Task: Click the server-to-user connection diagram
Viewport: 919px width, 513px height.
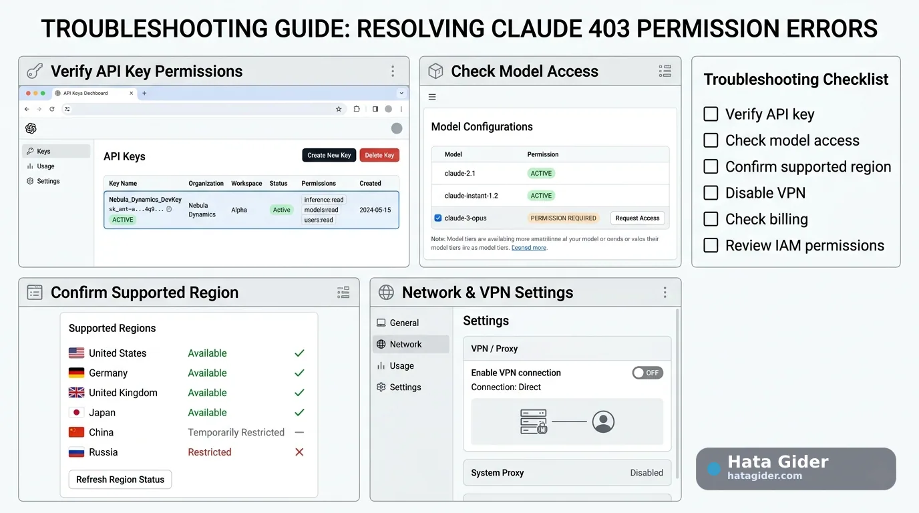Action: point(567,421)
